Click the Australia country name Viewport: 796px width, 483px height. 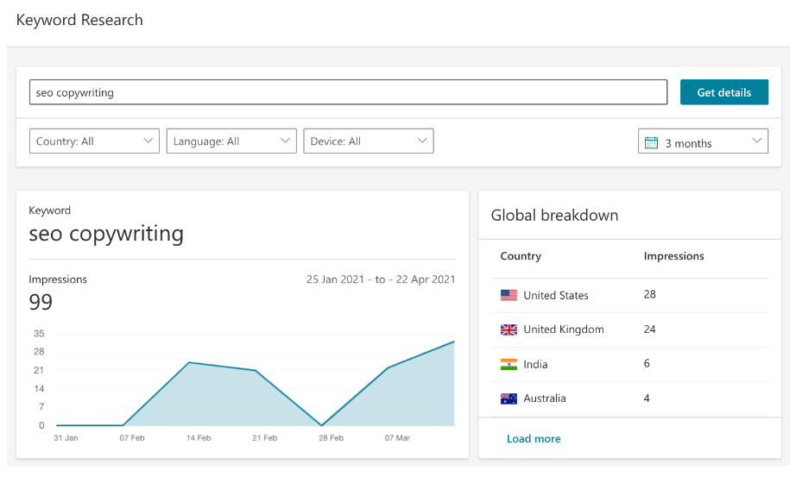pyautogui.click(x=545, y=398)
